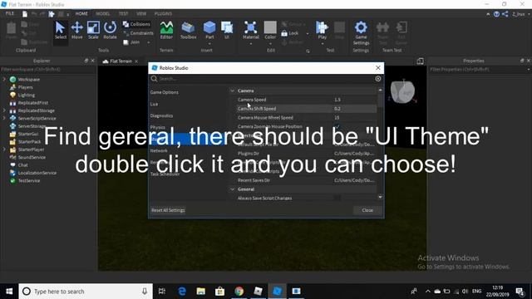Open the Terrain Editor
This screenshot has height=299, width=532.
point(166,31)
